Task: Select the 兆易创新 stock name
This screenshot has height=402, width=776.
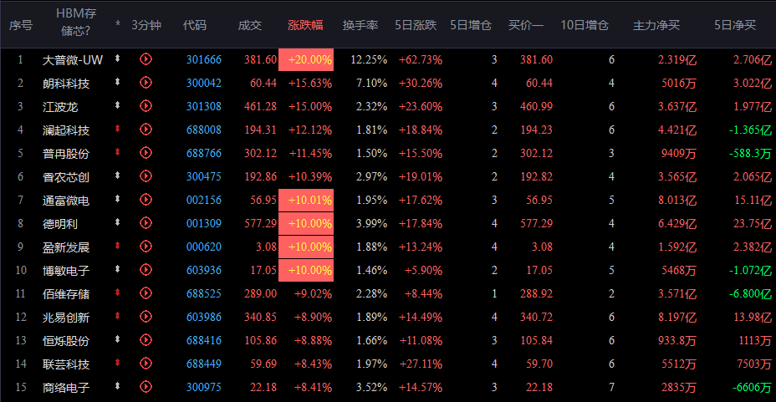Action: click(x=66, y=318)
